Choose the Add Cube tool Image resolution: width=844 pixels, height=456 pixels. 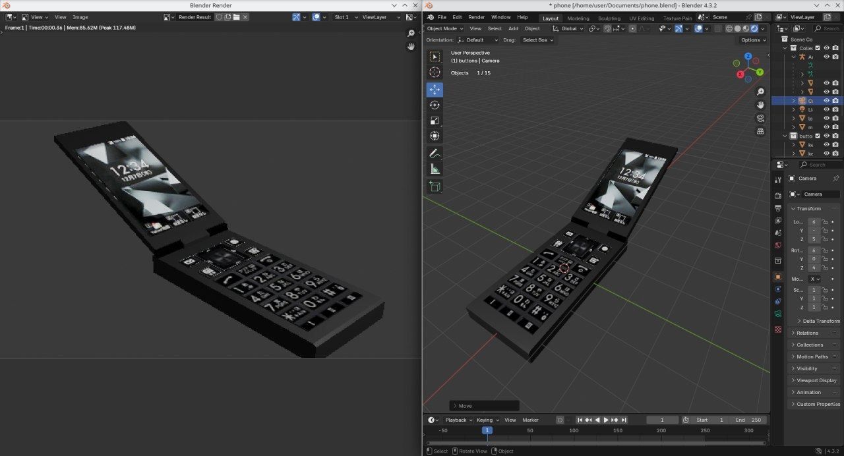(x=435, y=186)
